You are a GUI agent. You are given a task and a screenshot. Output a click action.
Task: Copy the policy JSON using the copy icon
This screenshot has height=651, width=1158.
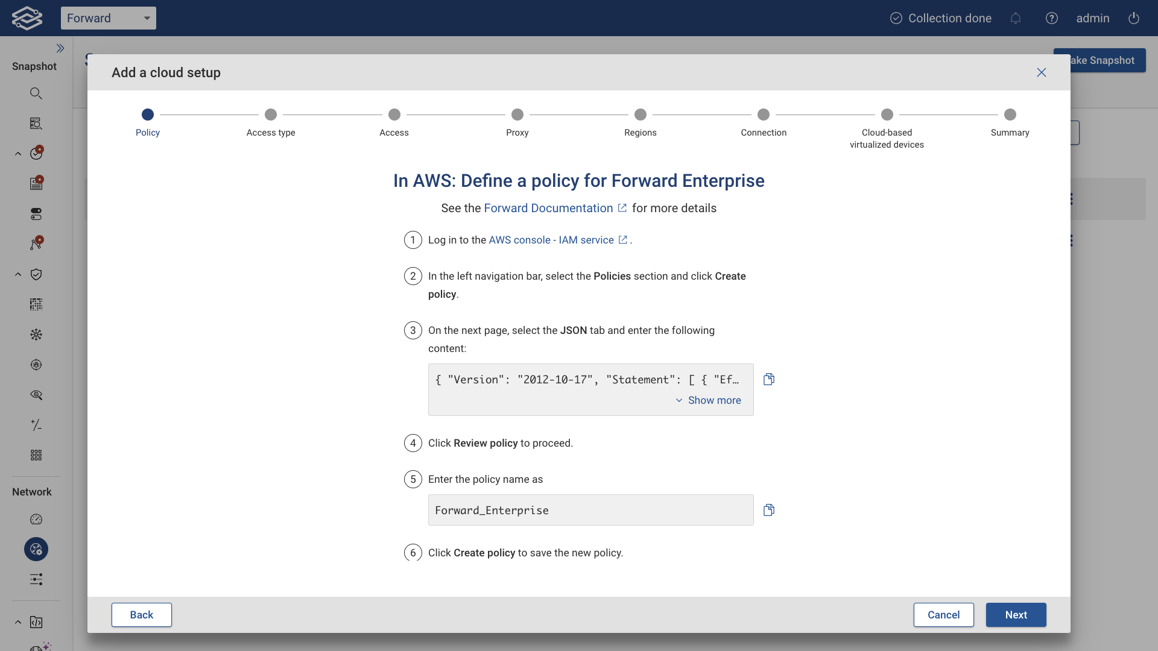[769, 379]
